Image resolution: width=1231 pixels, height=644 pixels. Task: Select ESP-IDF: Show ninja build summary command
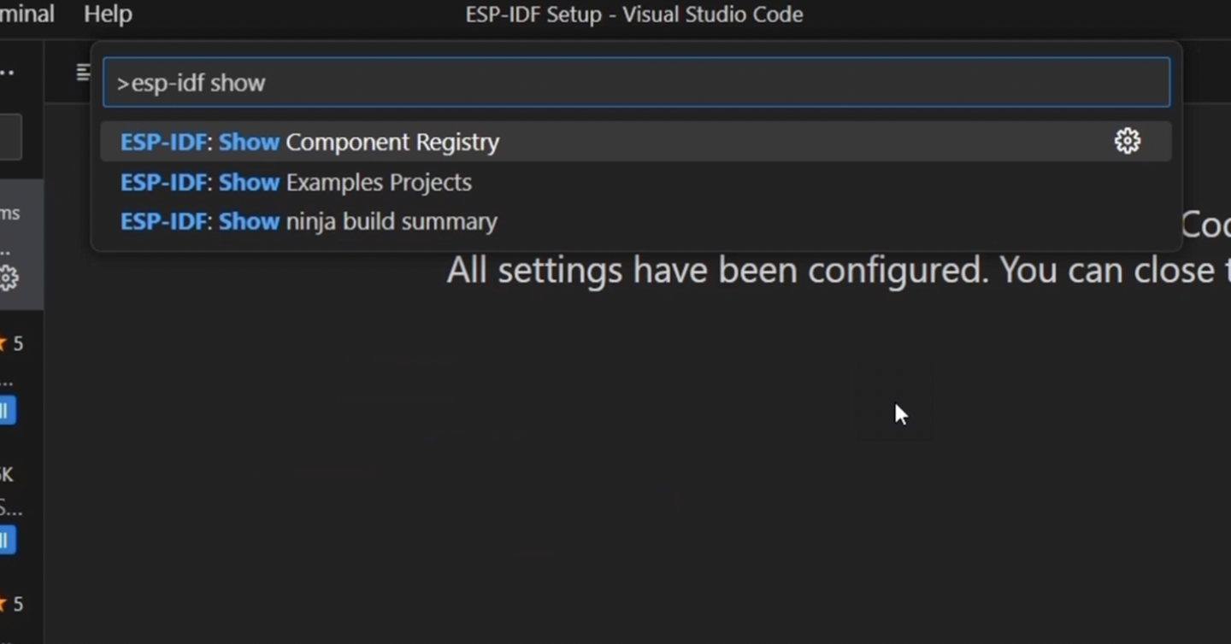[x=309, y=221]
